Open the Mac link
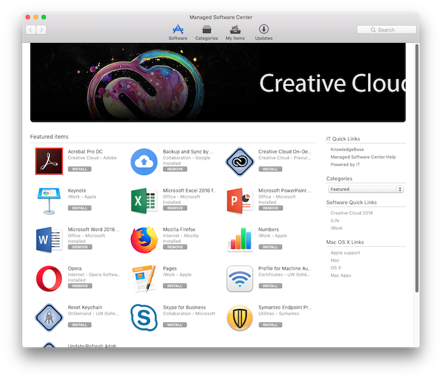This screenshot has height=379, width=442. point(335,260)
